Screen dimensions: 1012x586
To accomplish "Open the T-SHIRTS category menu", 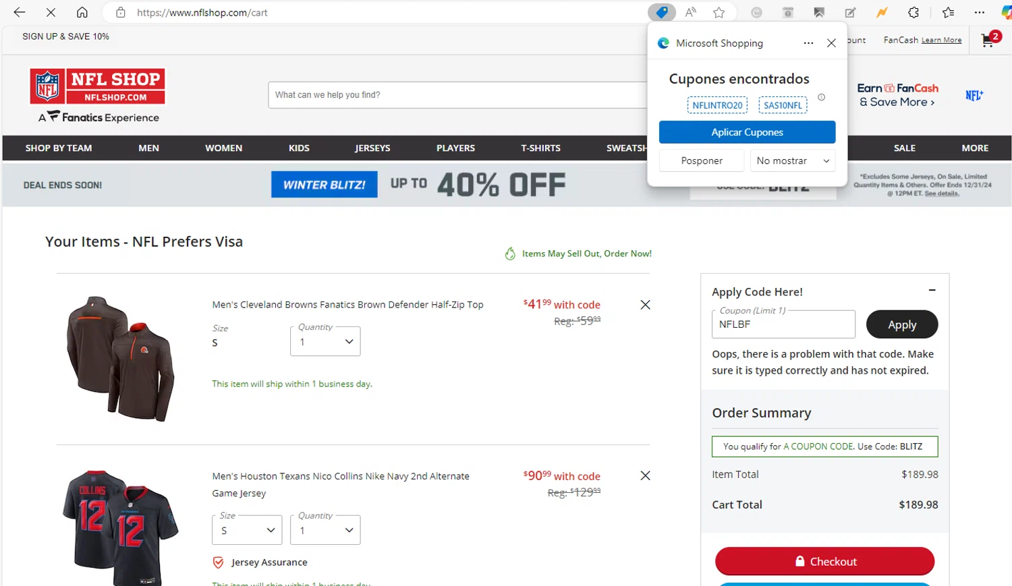I will [x=540, y=148].
